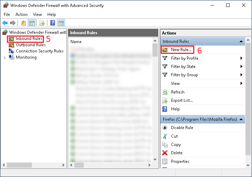Click the Copy action label
Viewport: 252px width, 177px height.
coord(176,145)
